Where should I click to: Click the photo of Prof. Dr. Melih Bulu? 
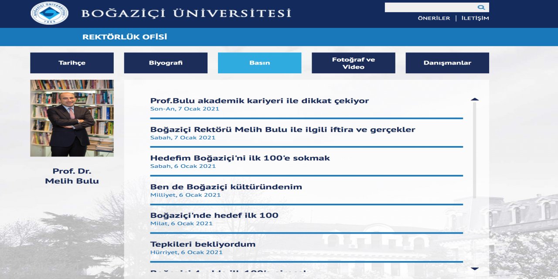click(72, 118)
